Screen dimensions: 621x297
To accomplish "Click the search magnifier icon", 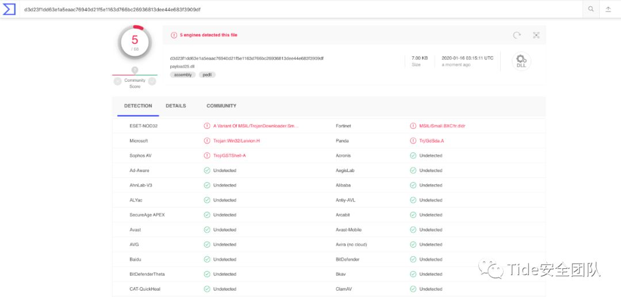I will tap(591, 10).
